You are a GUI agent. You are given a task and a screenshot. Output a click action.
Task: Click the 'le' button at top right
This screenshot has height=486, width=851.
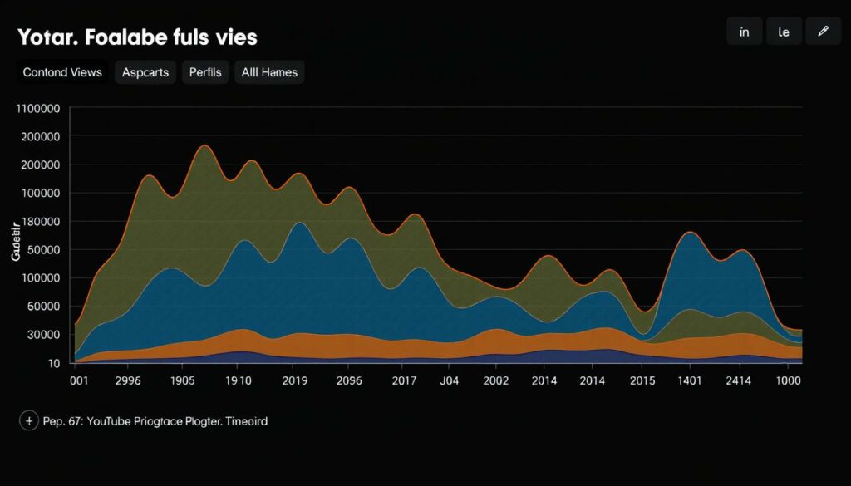(x=784, y=32)
